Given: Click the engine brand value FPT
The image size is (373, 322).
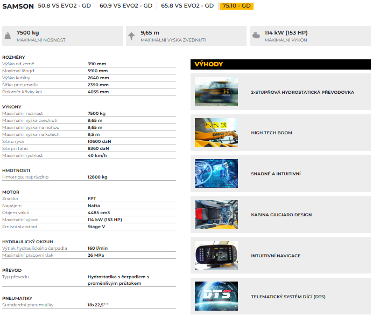Looking at the screenshot, I should (92, 198).
